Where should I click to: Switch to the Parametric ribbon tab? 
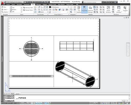coord(27,4)
